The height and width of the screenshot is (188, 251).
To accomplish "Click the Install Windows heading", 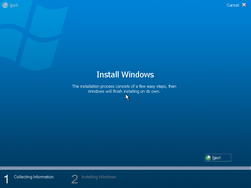I will [x=125, y=75].
